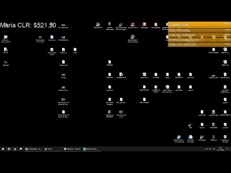Select the Simpsons Hit & Run archive icon
Viewport: 231px width, 173px height.
64,102
